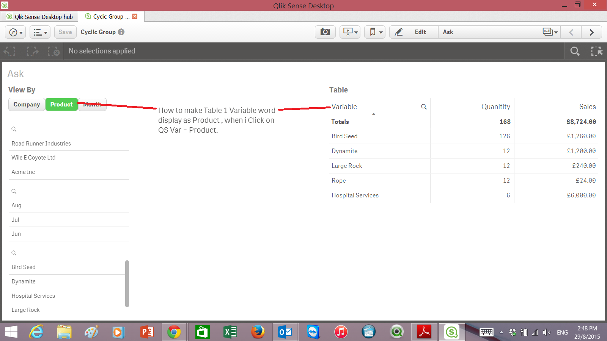Step forward in selections
Viewport: 607px width, 341px height.
(32, 51)
